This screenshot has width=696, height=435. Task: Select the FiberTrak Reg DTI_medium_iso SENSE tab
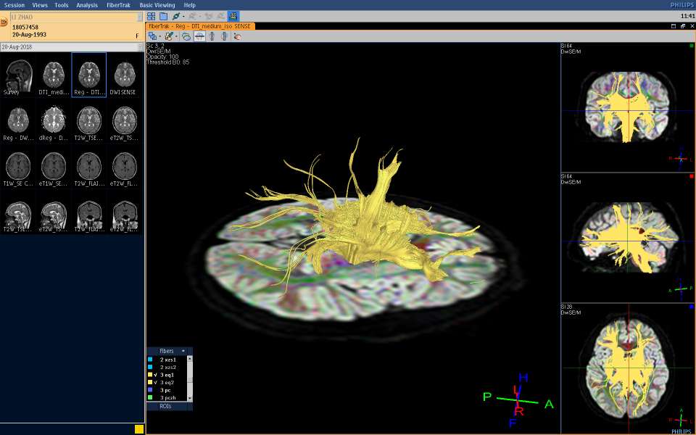point(200,26)
